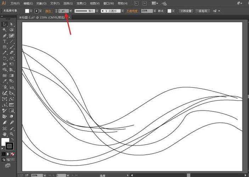The image size is (249, 177).
Task: Click the 1 pt stroke weight field
Action: click(x=63, y=11)
